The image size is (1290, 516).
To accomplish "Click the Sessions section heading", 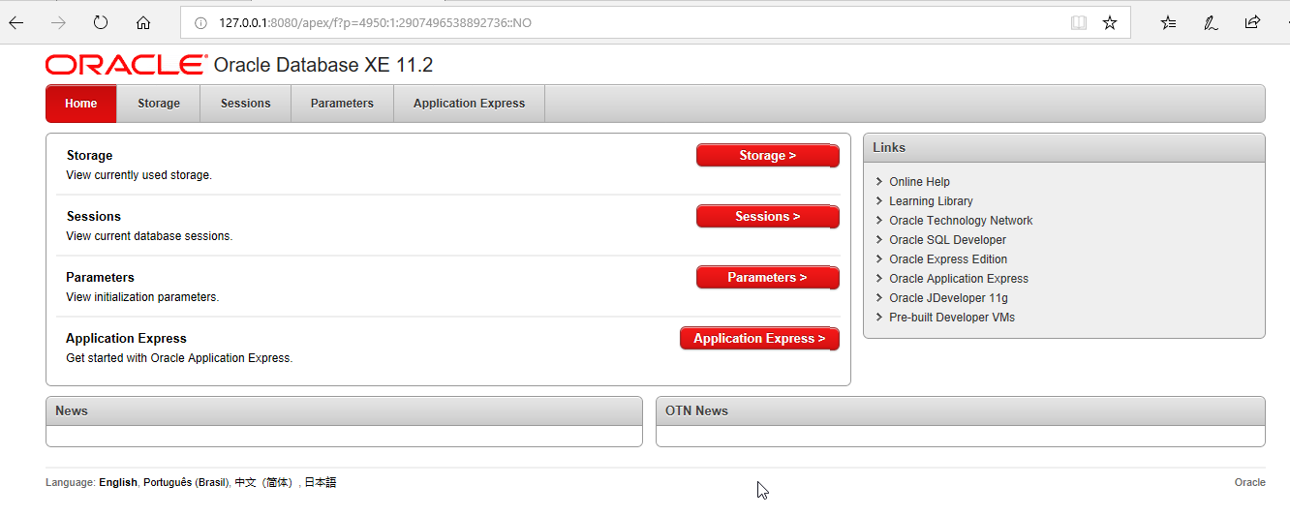I will (94, 216).
